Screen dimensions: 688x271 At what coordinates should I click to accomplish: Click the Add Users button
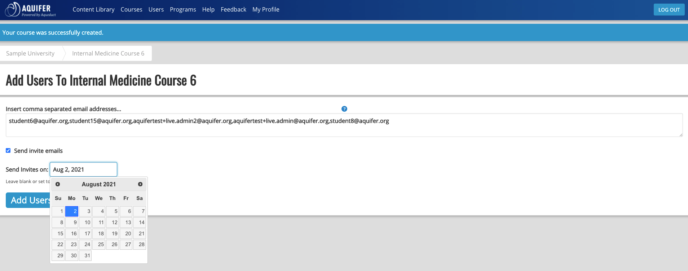(28, 200)
